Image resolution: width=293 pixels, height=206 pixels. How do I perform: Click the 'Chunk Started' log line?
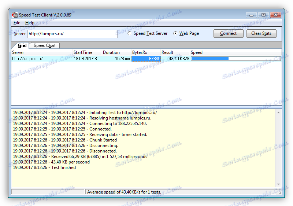tap(65, 140)
